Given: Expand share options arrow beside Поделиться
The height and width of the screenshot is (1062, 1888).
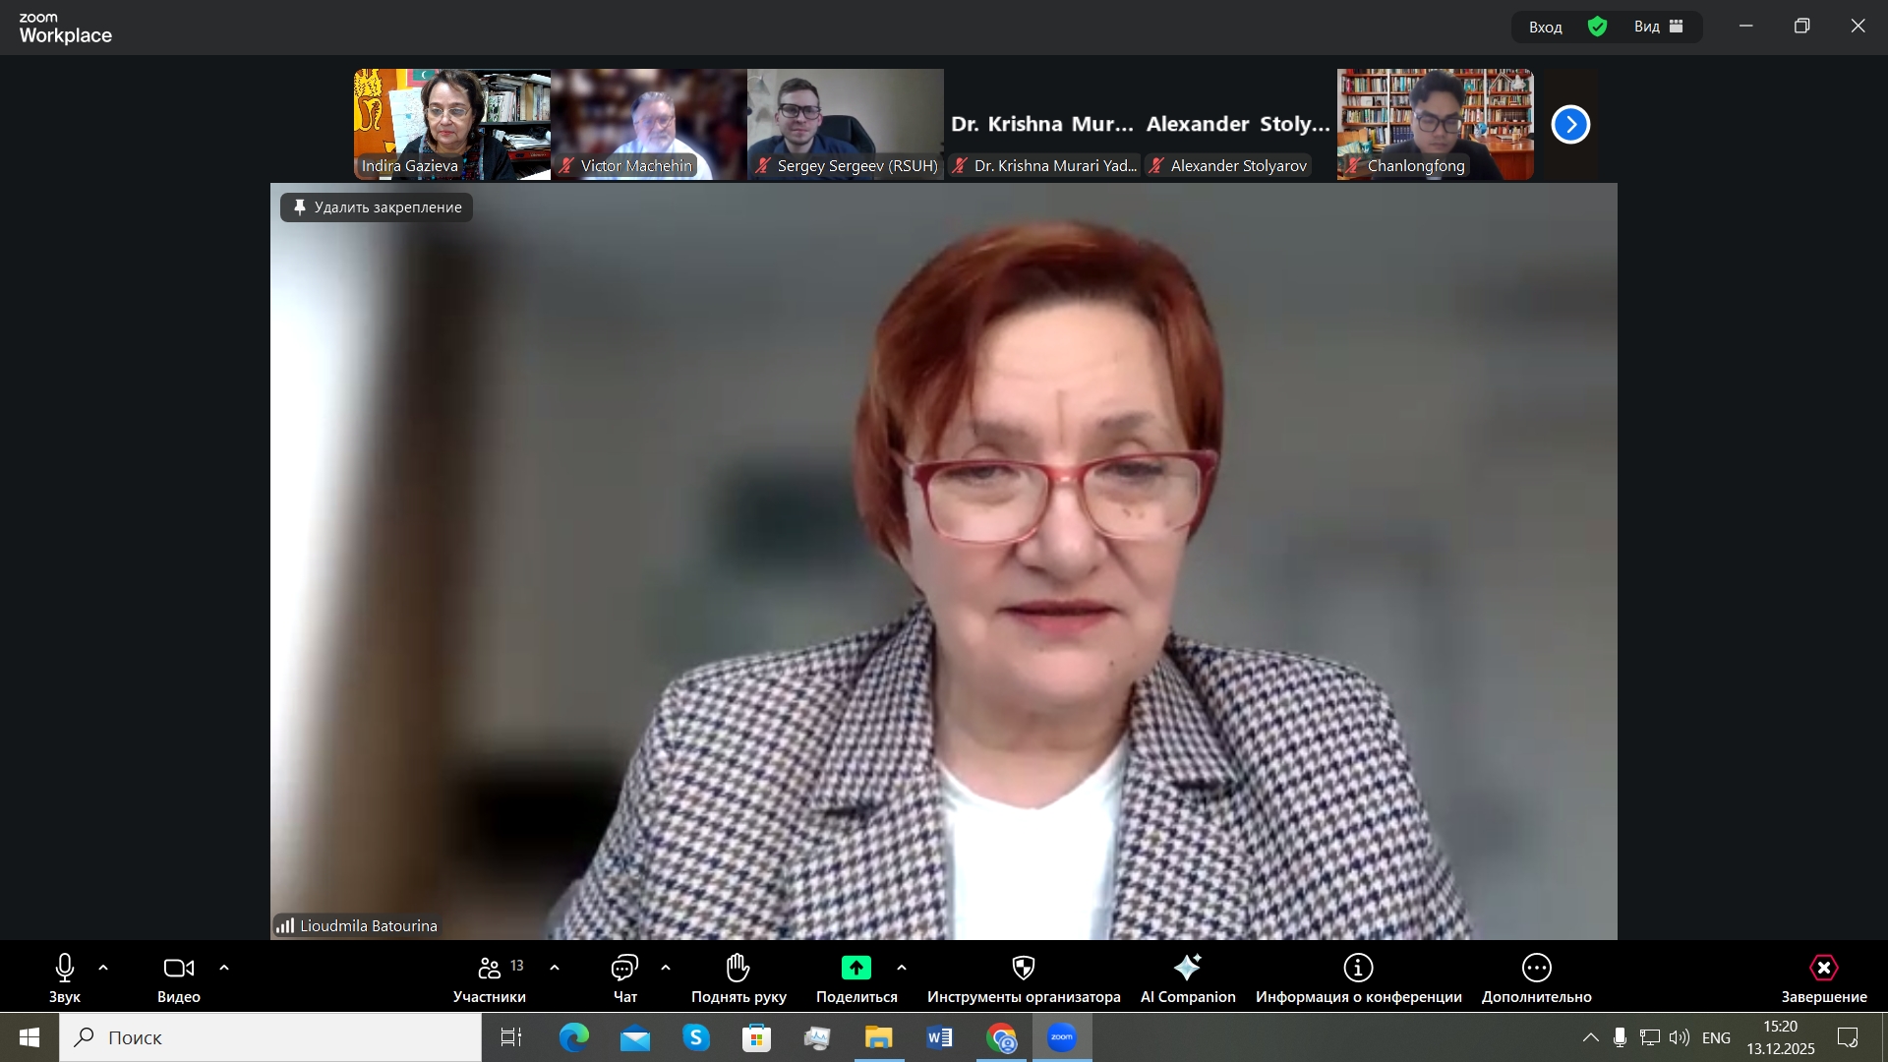Looking at the screenshot, I should [x=902, y=969].
